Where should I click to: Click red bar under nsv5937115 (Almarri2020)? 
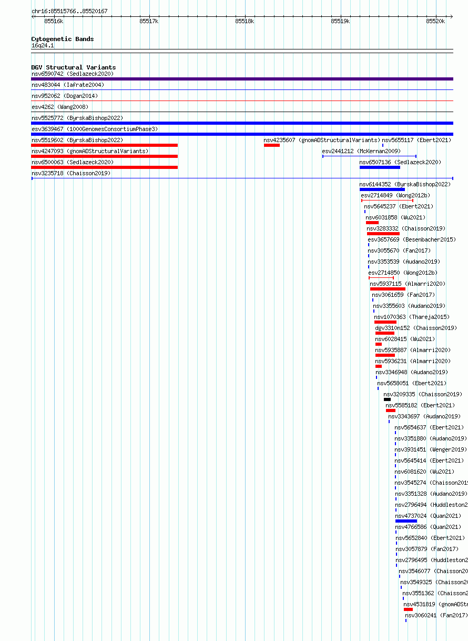pos(388,289)
